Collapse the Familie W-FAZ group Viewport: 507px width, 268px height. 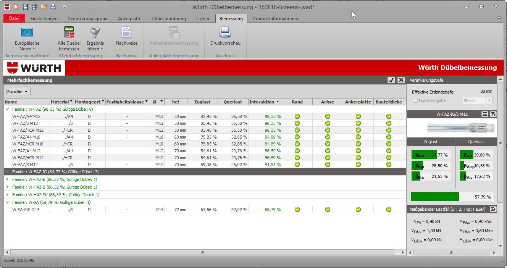(7, 109)
